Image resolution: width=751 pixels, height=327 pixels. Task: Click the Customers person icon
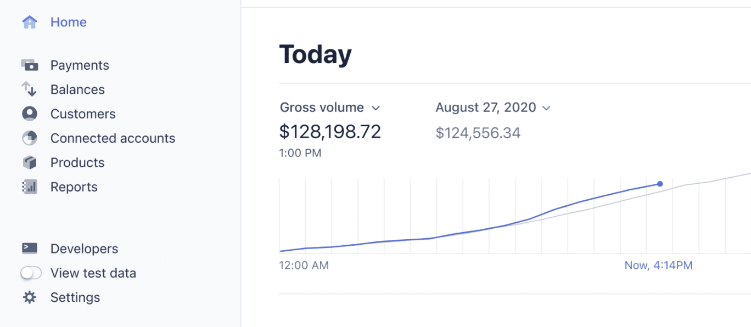[x=30, y=114]
